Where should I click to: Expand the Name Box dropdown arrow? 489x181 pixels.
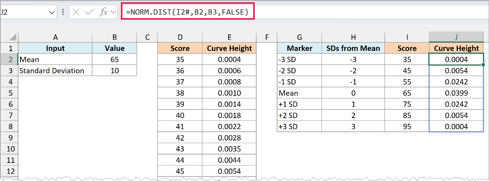[52, 12]
